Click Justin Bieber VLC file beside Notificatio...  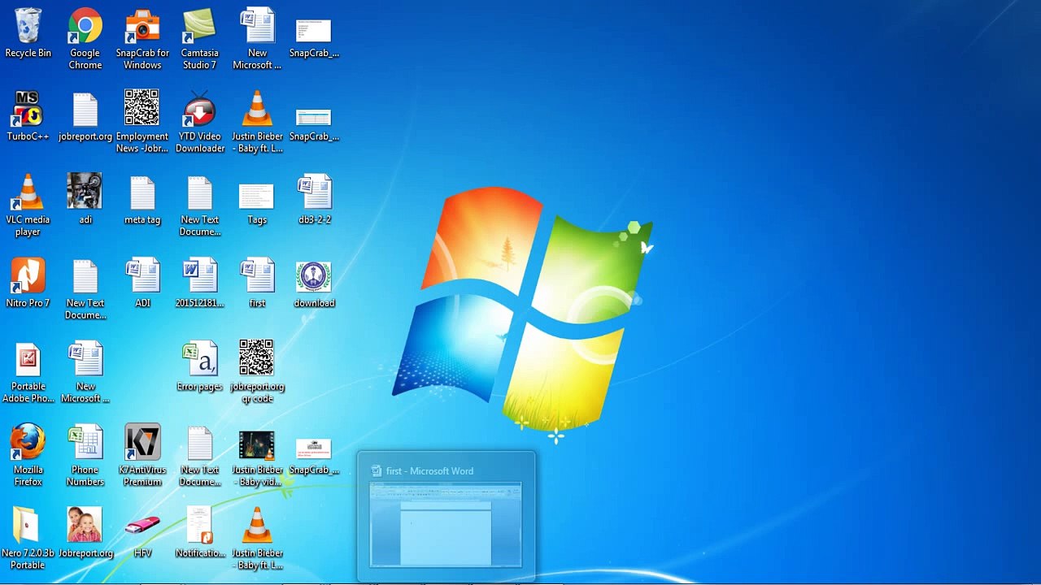click(257, 539)
